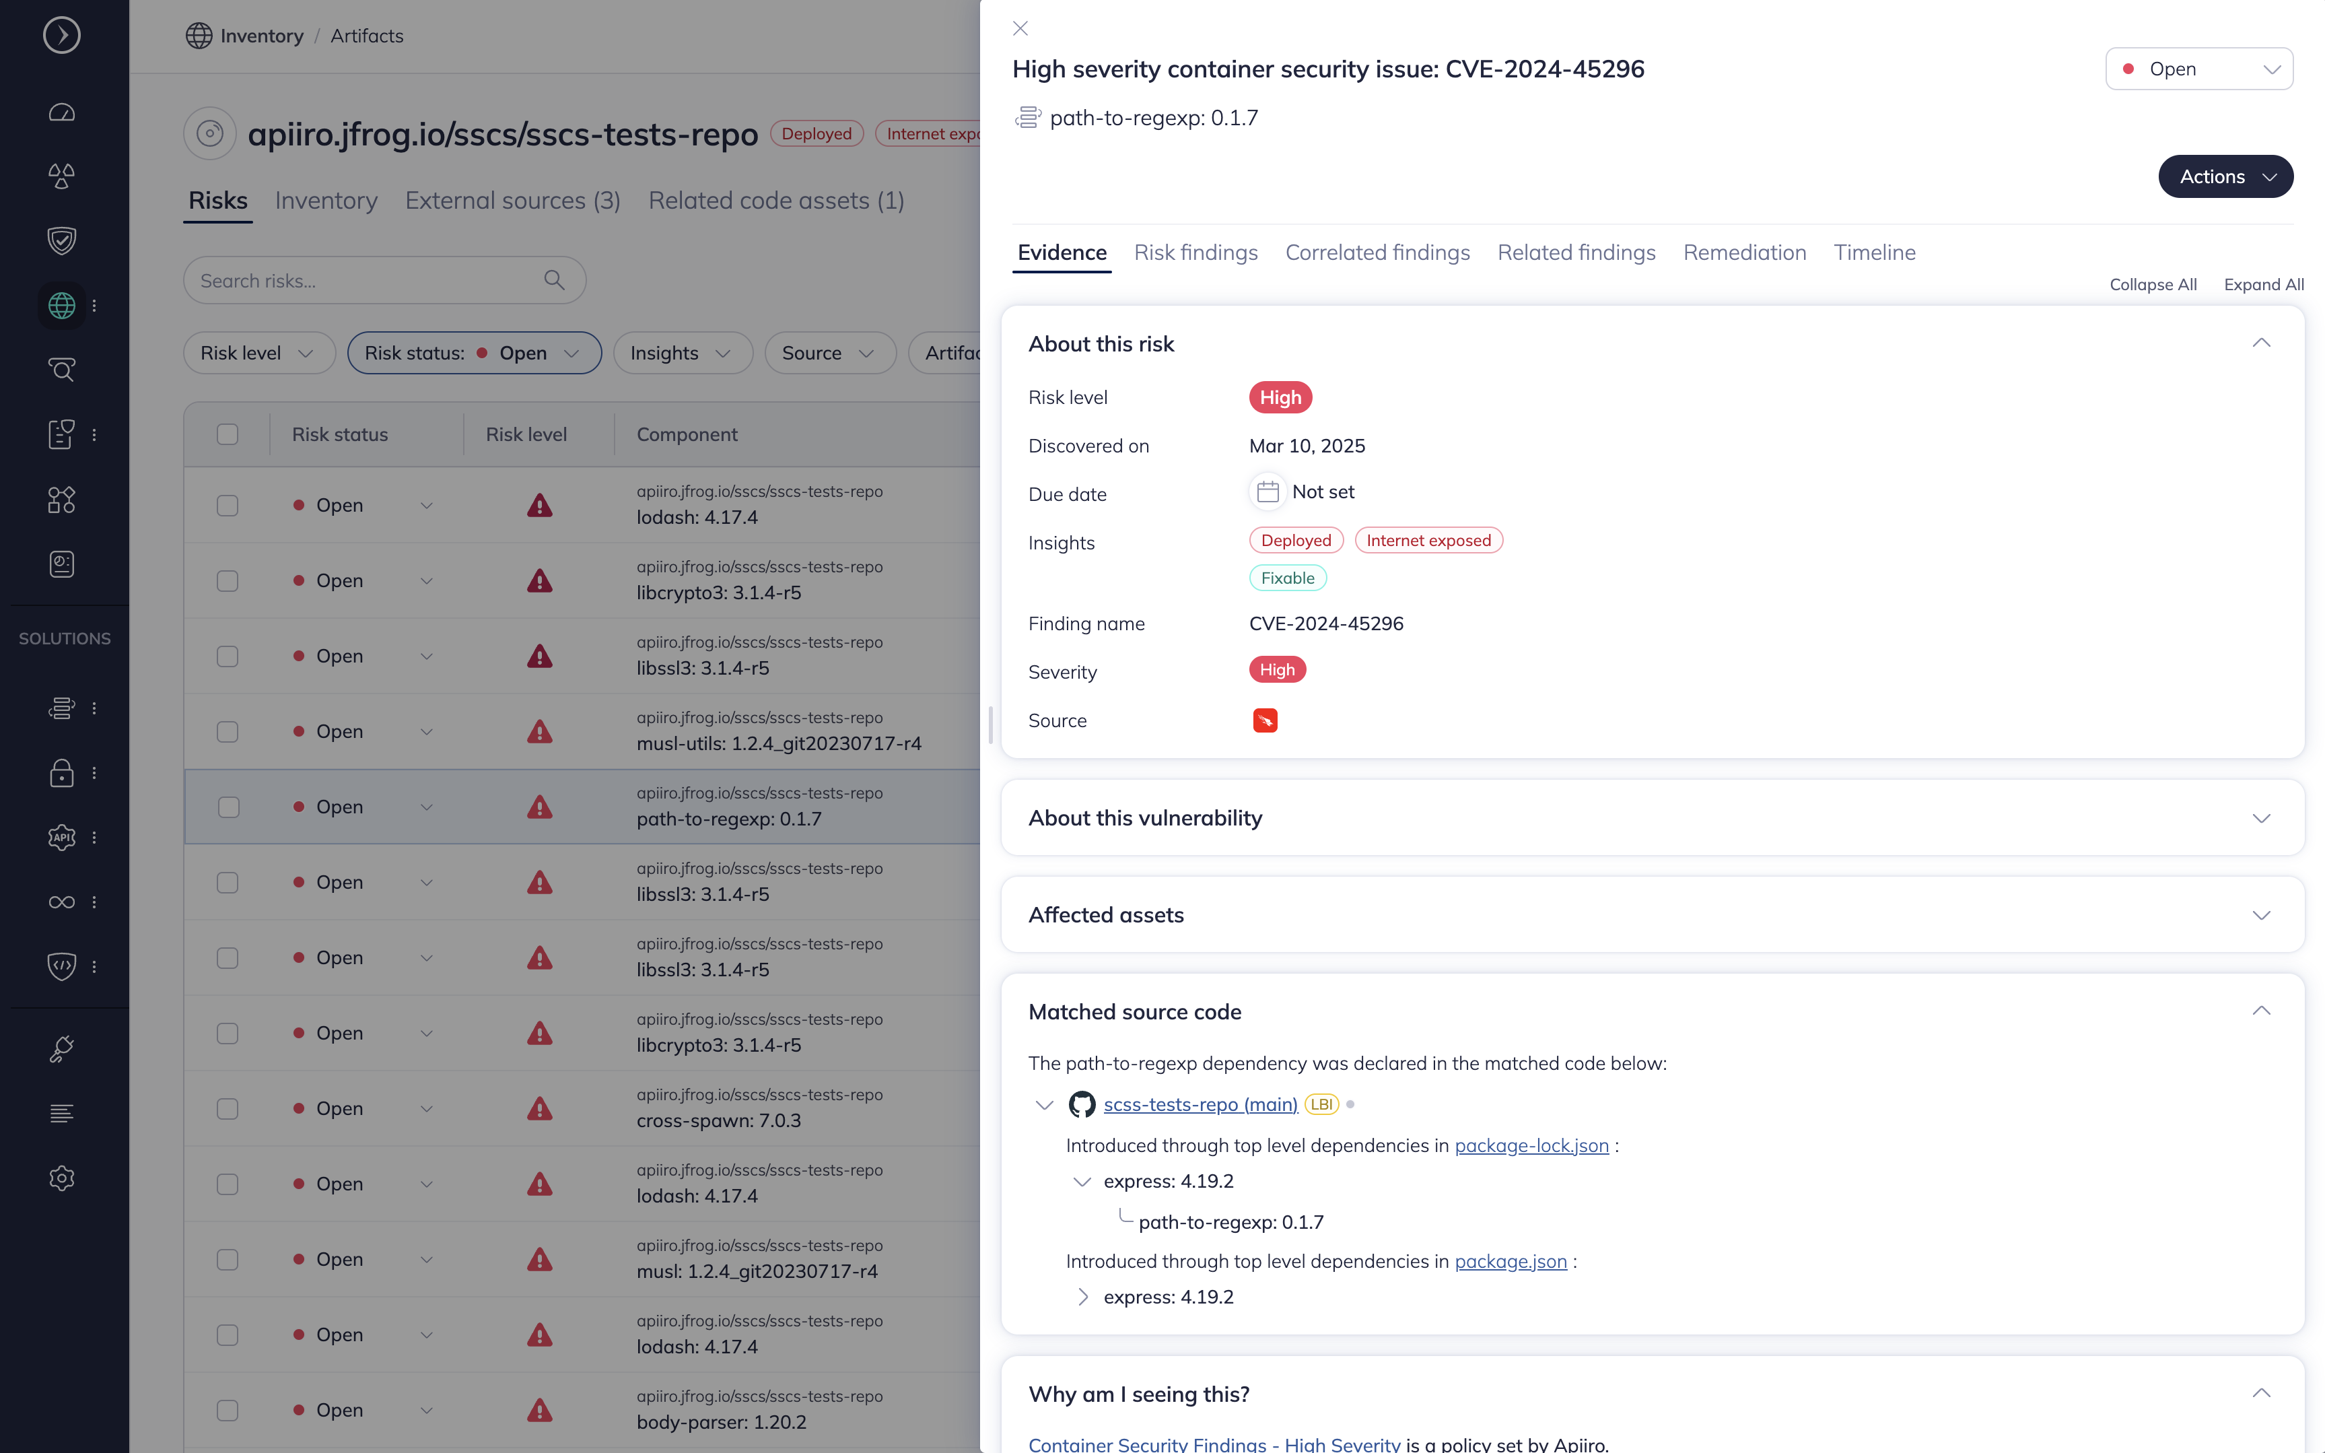Check the box for cross-spawn: 7.0.3 row
This screenshot has width=2325, height=1453.
click(228, 1109)
